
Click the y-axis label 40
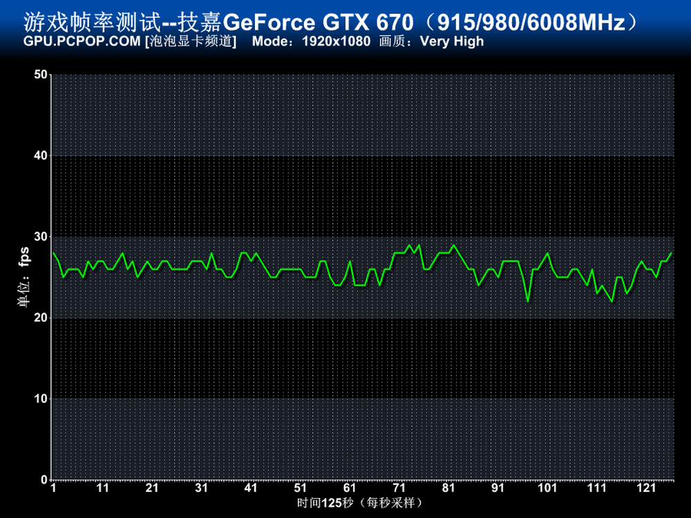pos(41,155)
